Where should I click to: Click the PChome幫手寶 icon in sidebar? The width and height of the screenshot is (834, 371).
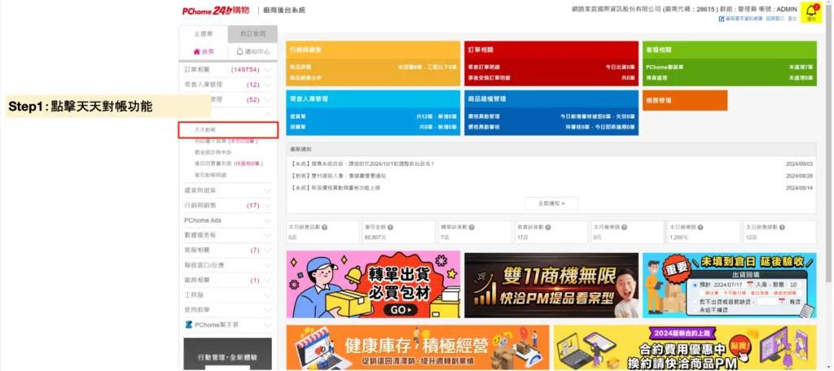pos(189,325)
